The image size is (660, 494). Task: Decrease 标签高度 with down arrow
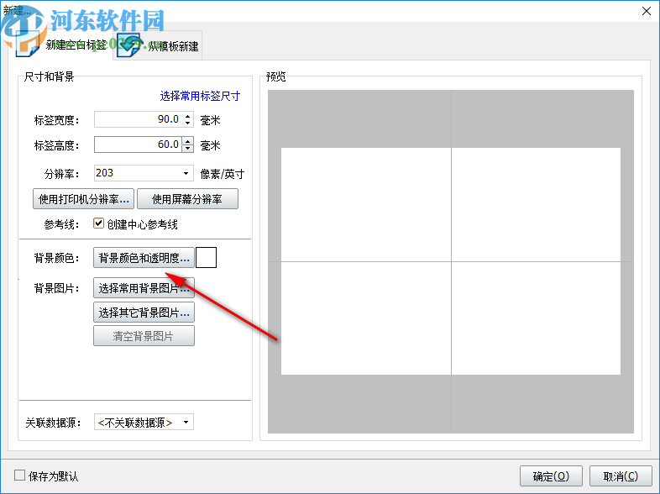click(188, 148)
